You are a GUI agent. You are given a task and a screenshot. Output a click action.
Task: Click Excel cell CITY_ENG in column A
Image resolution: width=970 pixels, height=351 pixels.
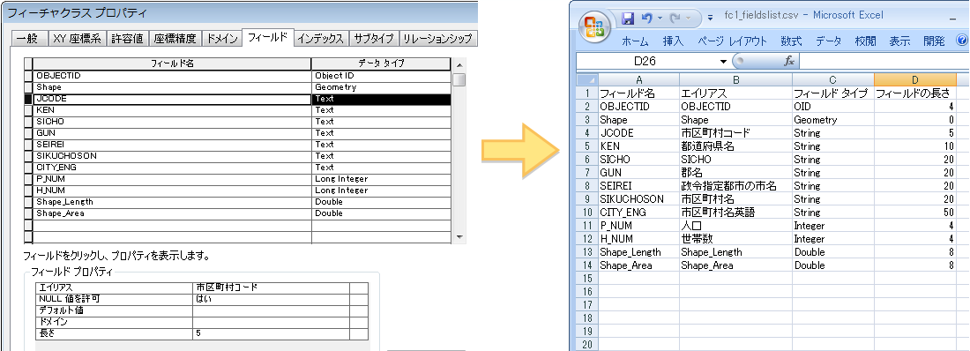[638, 213]
